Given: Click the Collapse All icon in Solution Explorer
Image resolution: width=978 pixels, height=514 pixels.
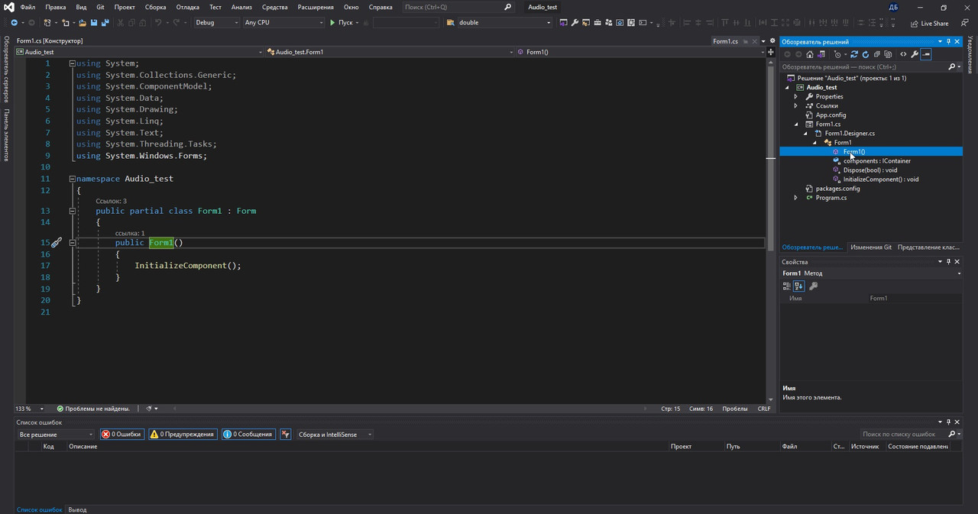Looking at the screenshot, I should (876, 54).
